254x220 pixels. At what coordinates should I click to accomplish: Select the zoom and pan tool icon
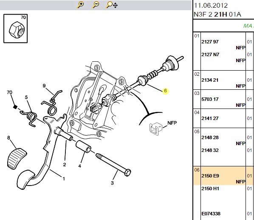tap(112, 5)
